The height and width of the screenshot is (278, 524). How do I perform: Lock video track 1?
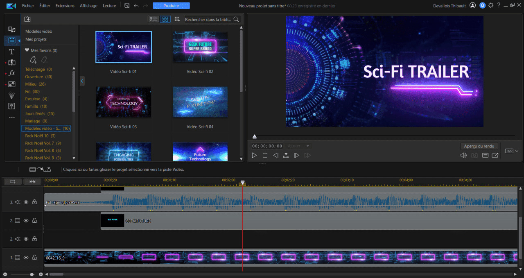[34, 258]
